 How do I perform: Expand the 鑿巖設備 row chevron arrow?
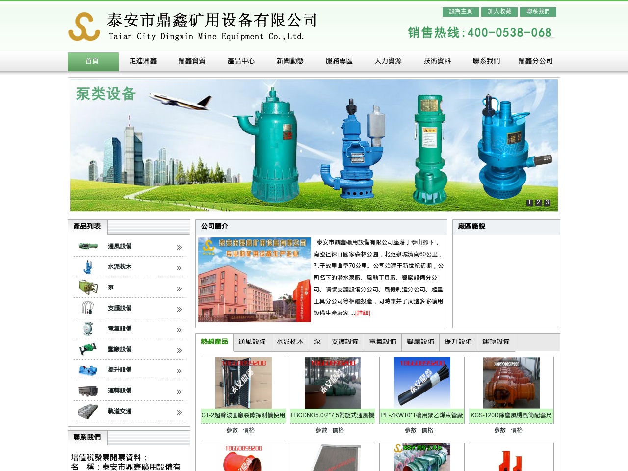point(179,350)
